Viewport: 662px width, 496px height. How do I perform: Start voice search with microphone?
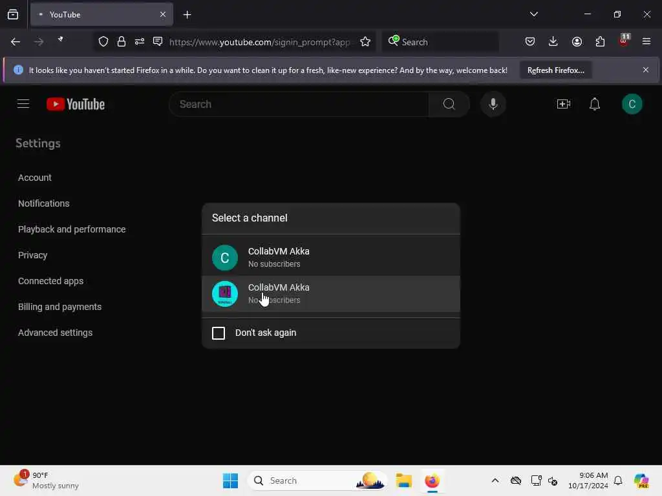[493, 104]
